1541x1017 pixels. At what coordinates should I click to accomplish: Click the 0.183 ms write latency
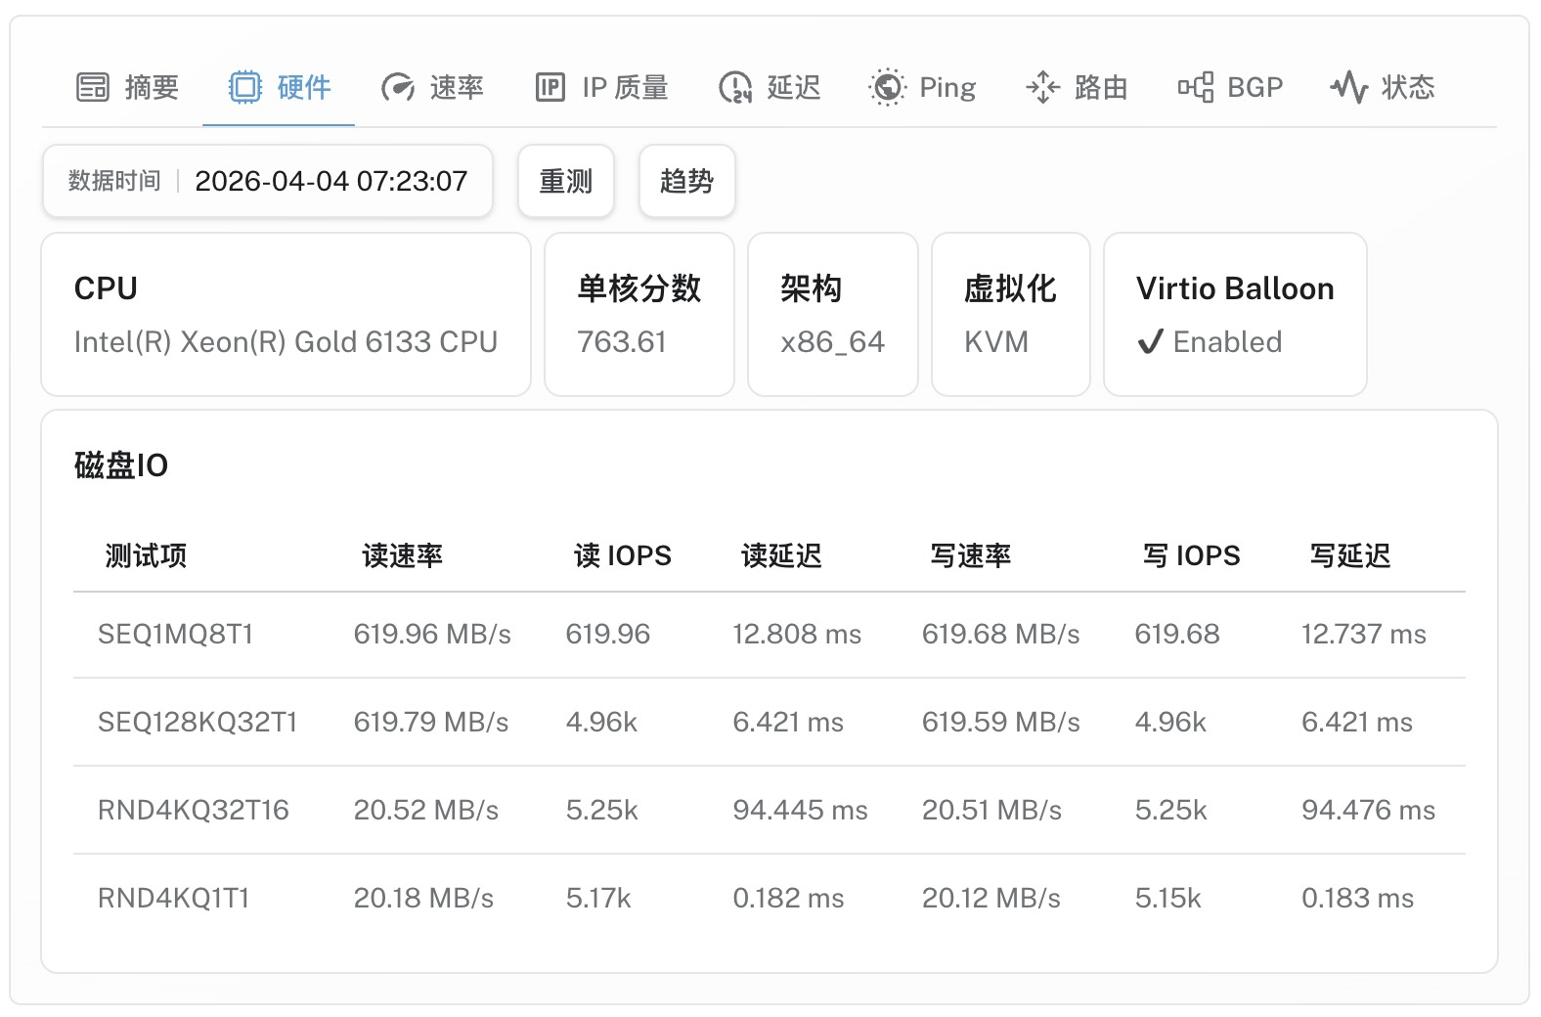click(1358, 899)
